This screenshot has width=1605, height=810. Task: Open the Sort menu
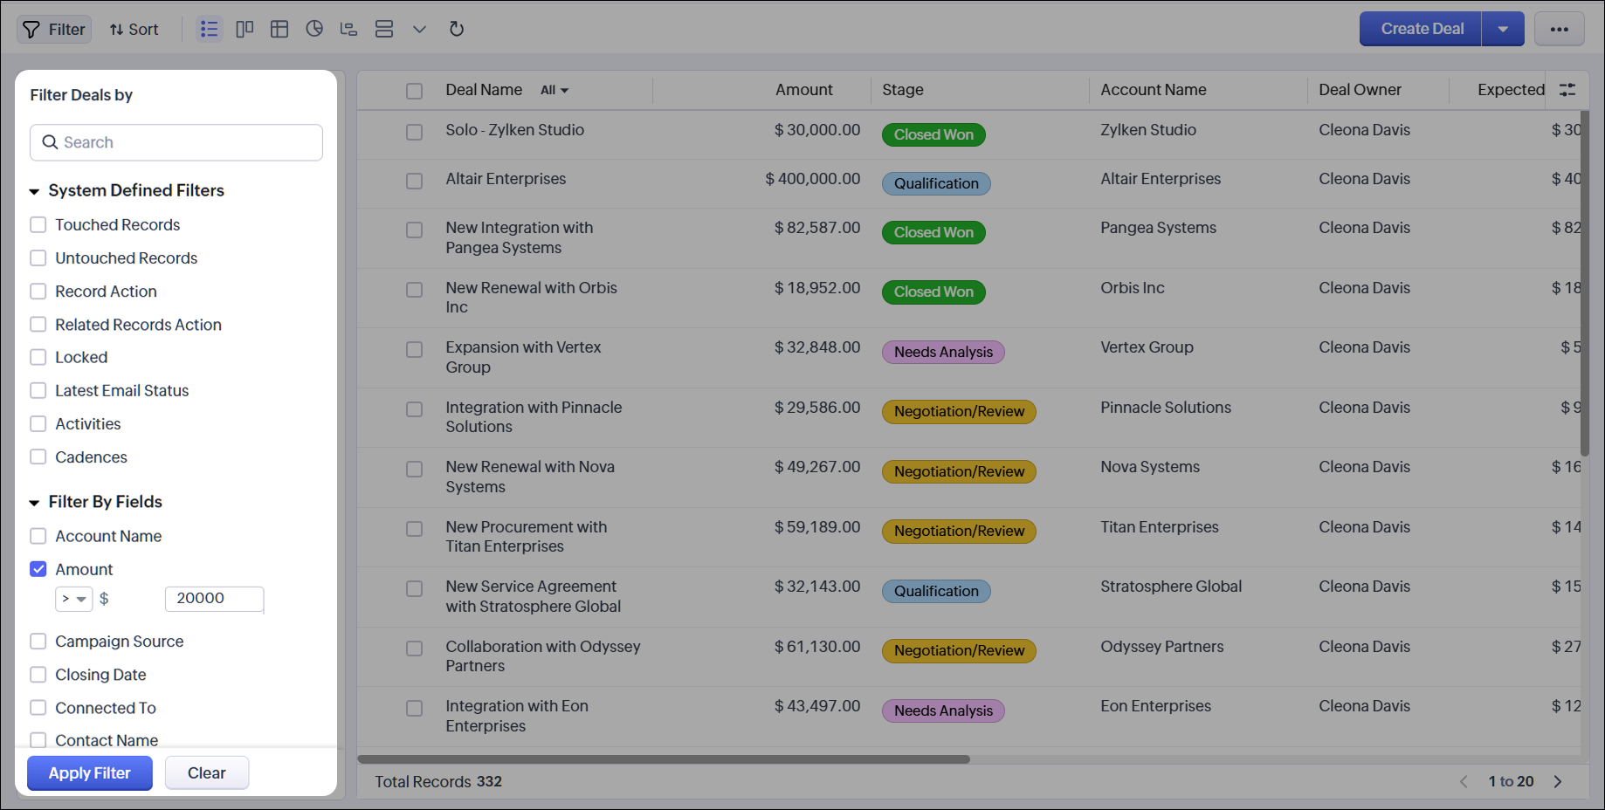[134, 29]
